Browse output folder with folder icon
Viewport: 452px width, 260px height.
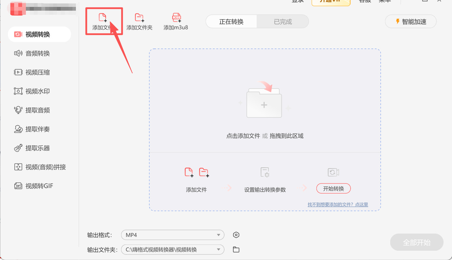[x=236, y=249]
